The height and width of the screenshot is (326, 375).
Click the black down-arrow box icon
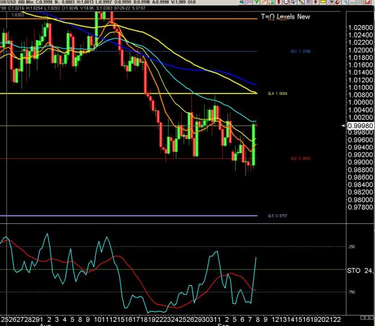coord(293,2)
